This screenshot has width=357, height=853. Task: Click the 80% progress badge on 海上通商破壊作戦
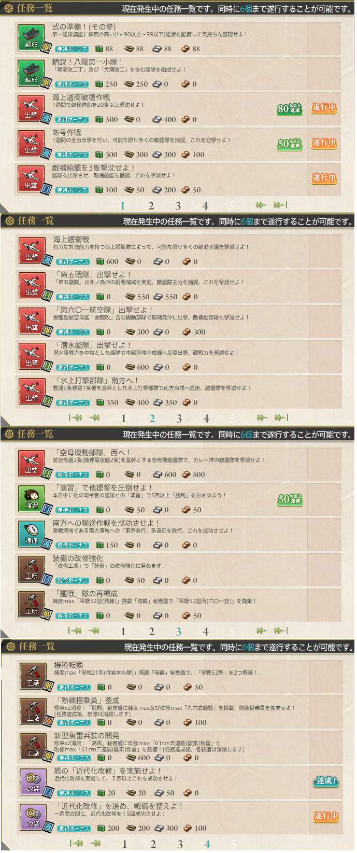point(290,109)
